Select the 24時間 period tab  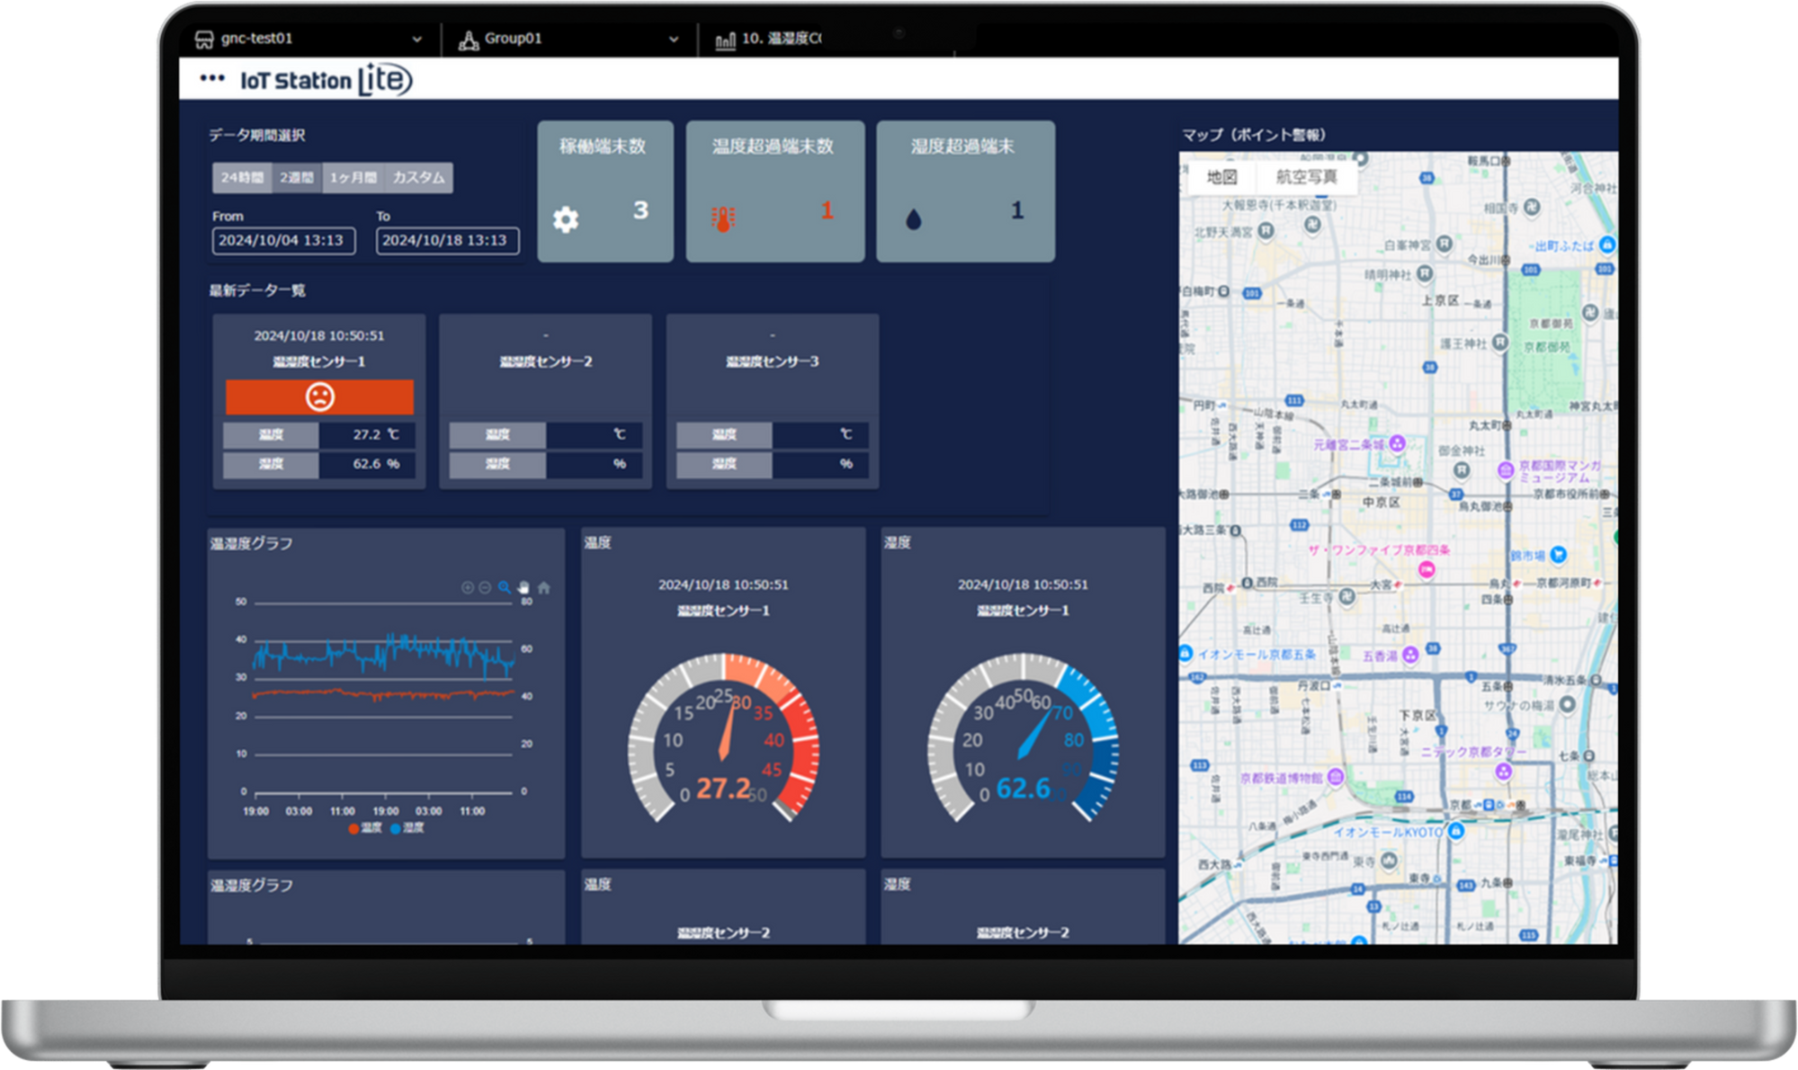[242, 178]
